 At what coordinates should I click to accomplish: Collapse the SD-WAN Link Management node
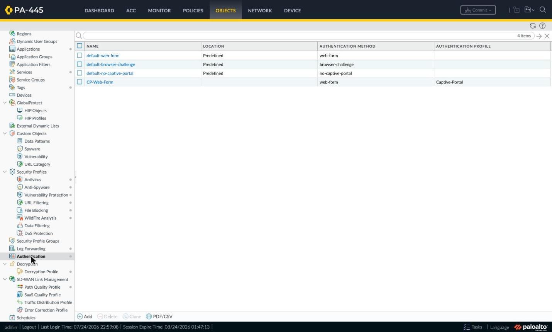click(5, 279)
